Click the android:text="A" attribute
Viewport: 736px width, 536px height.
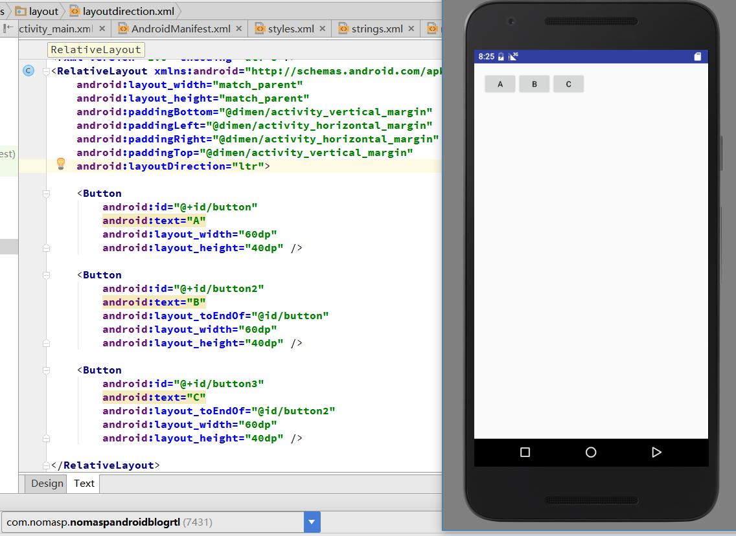154,221
